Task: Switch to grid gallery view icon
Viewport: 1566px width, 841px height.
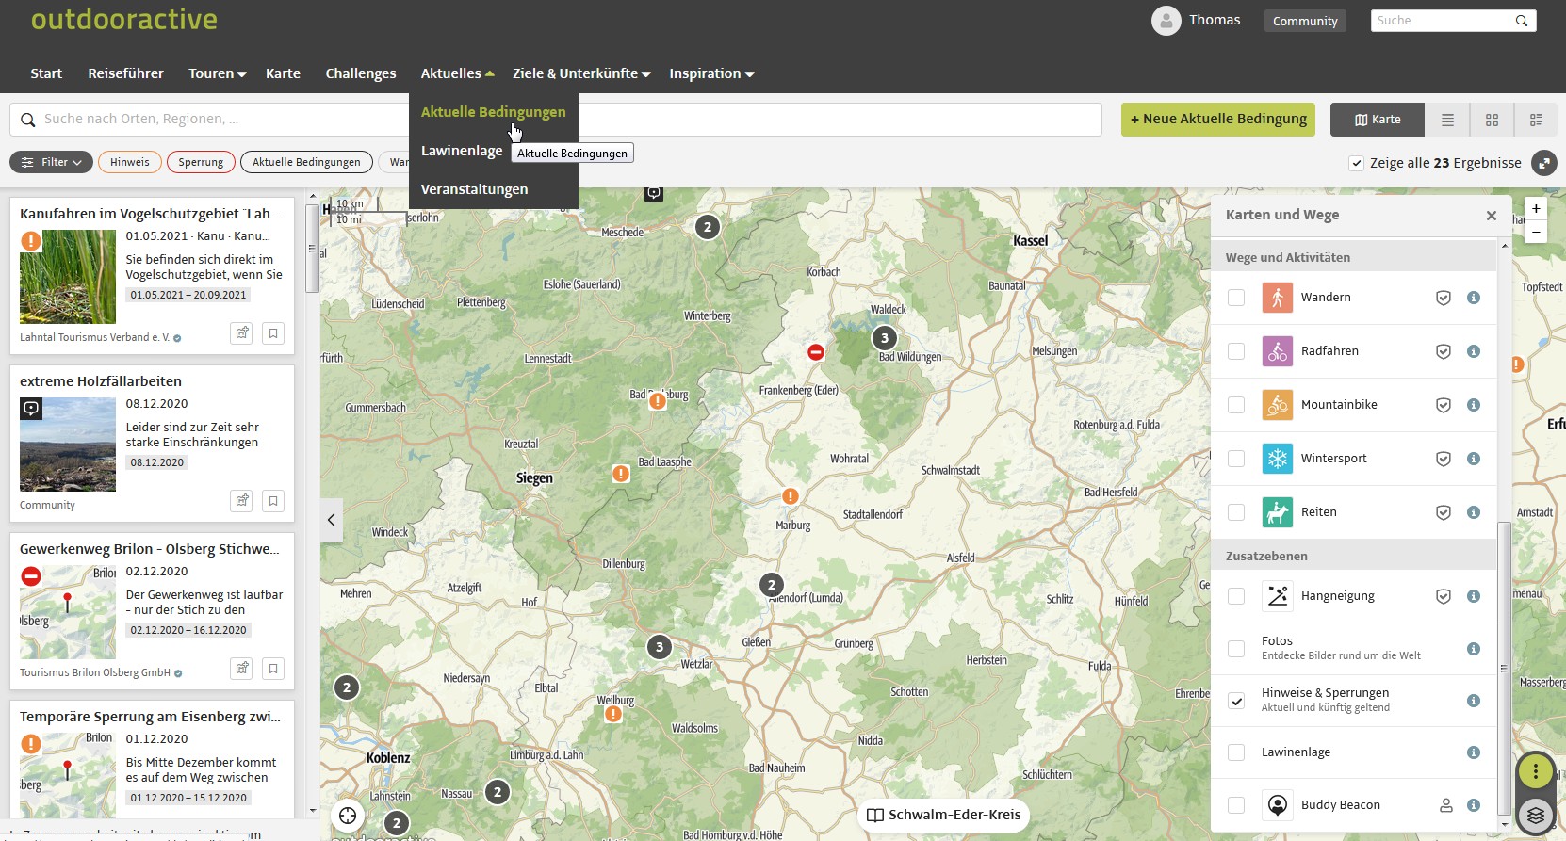Action: click(x=1492, y=120)
